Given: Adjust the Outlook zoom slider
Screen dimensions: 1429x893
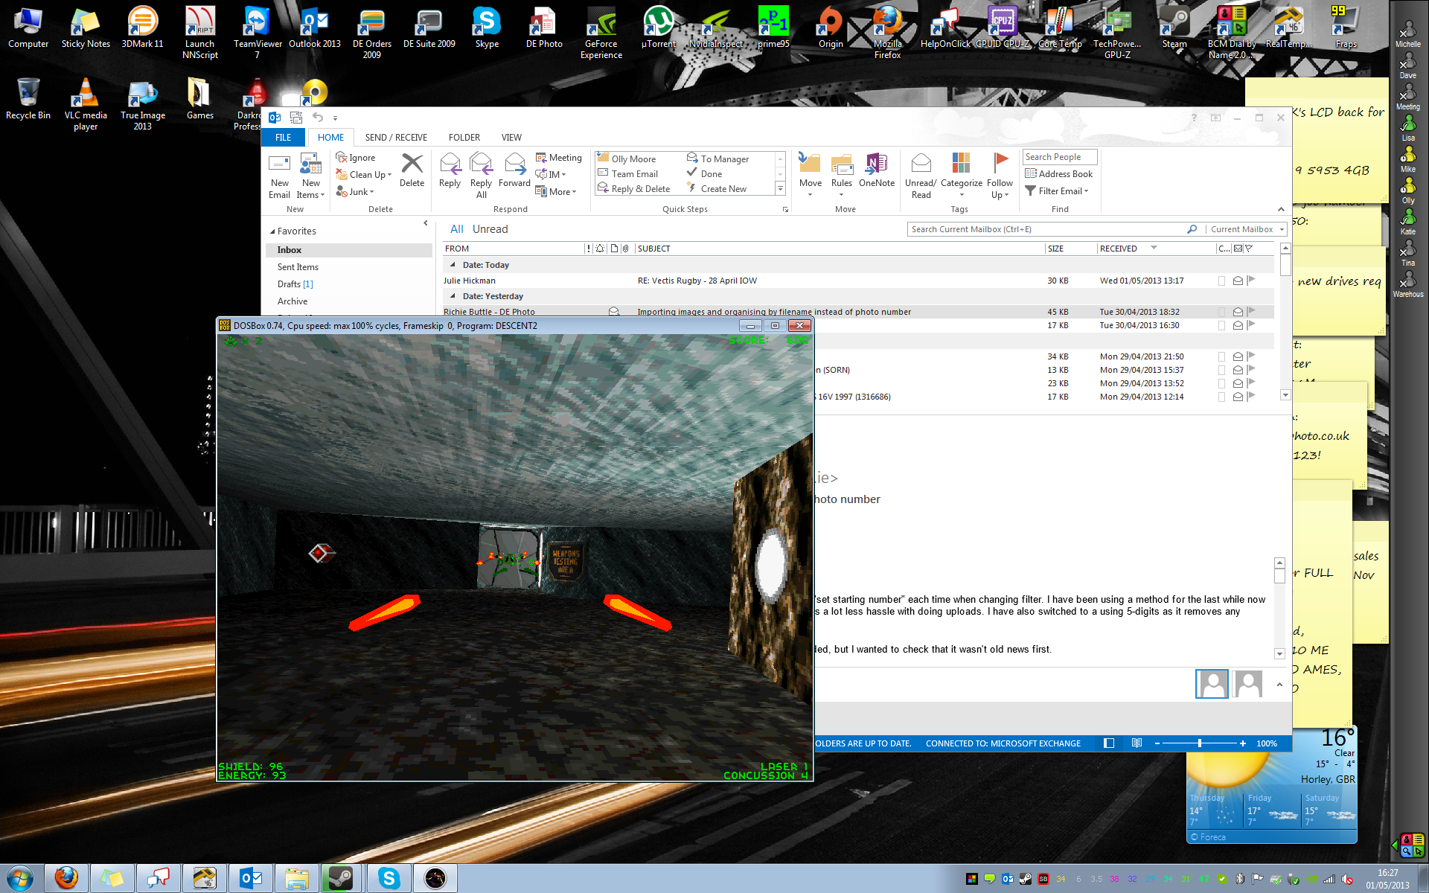Looking at the screenshot, I should 1200,743.
